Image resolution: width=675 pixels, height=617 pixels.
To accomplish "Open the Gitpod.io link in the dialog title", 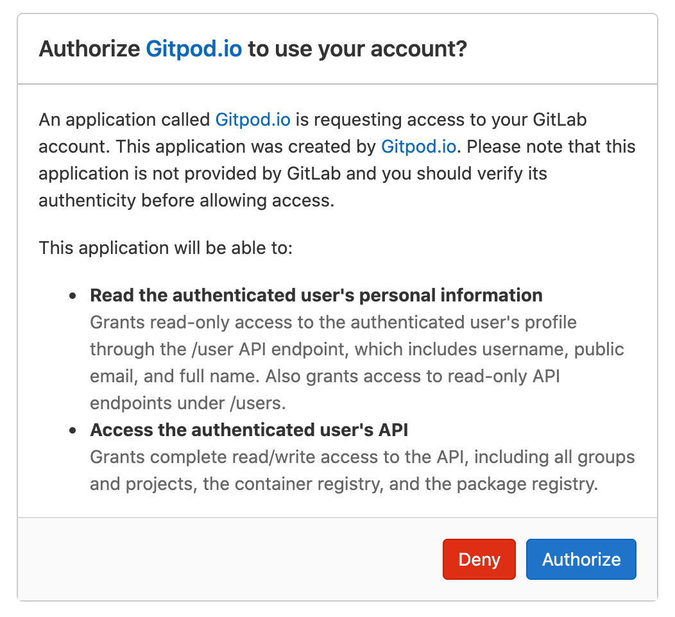I will (194, 48).
